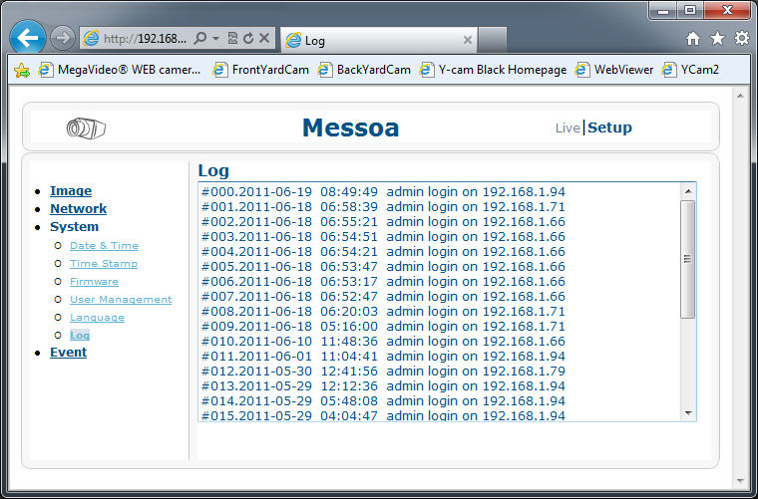Click page scrollbar up arrow
758x499 pixels.
[x=740, y=96]
